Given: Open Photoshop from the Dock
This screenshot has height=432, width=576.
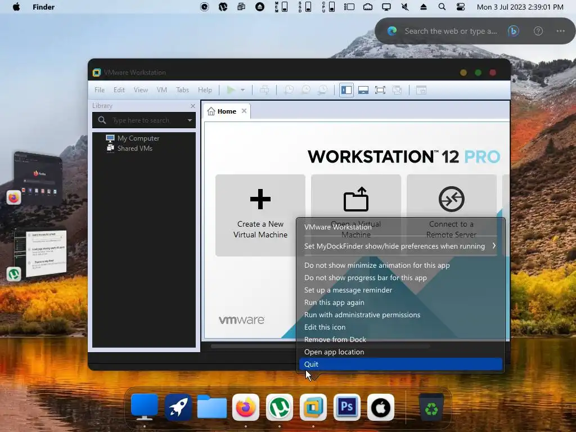Looking at the screenshot, I should pyautogui.click(x=347, y=407).
